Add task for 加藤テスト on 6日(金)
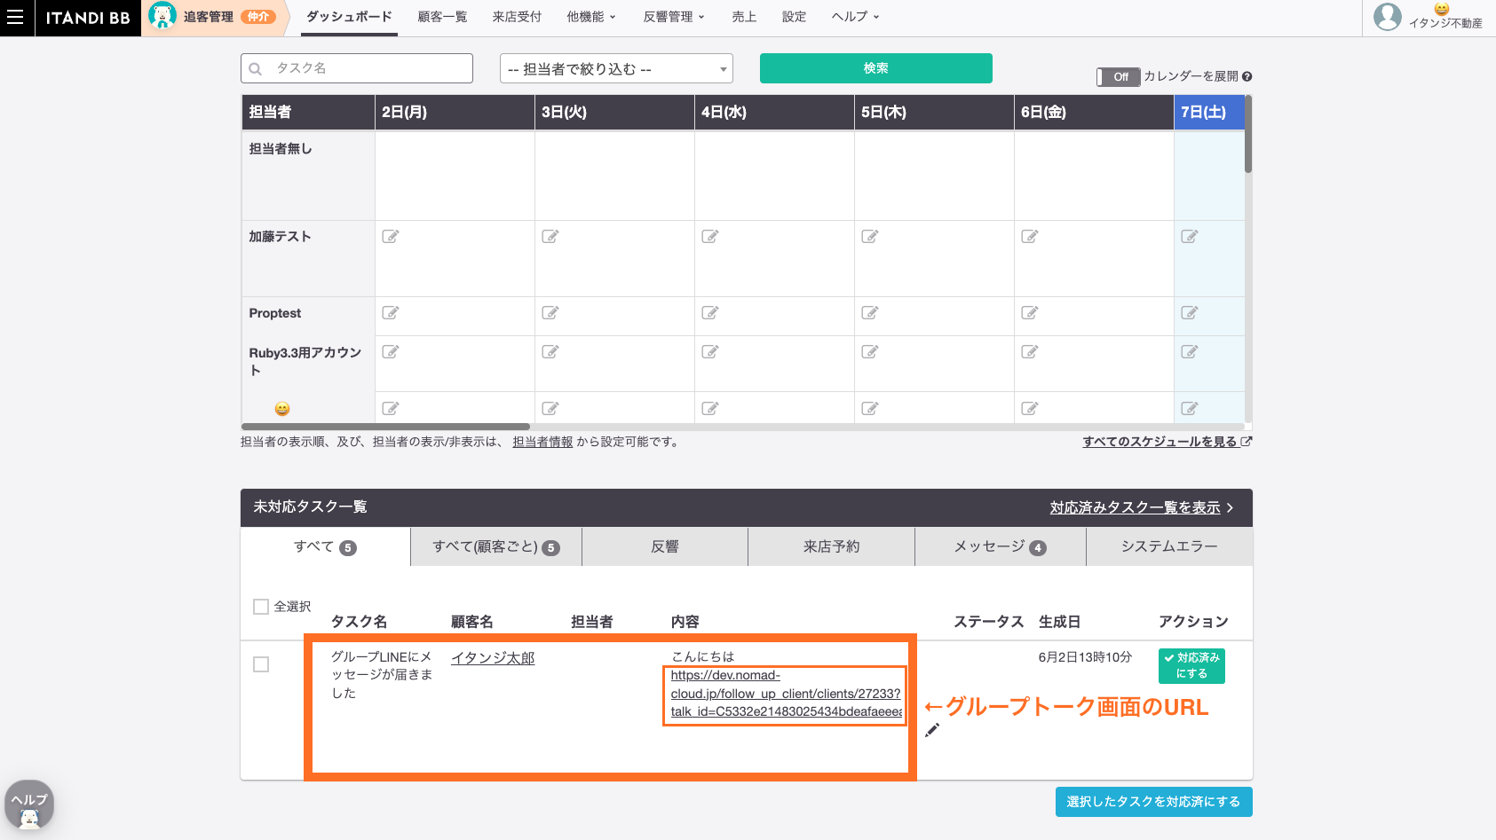 click(x=1030, y=237)
